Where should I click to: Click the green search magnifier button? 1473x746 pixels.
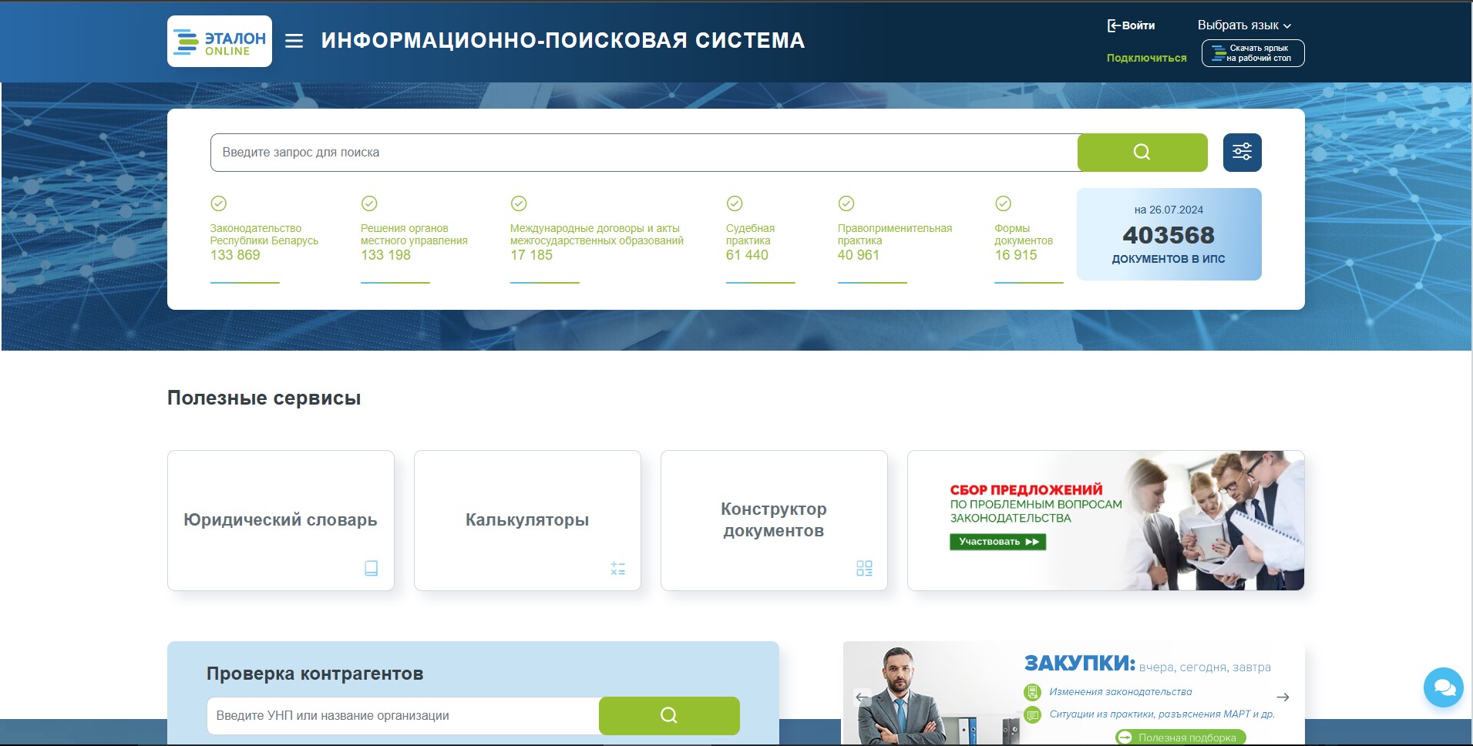[x=1142, y=153]
